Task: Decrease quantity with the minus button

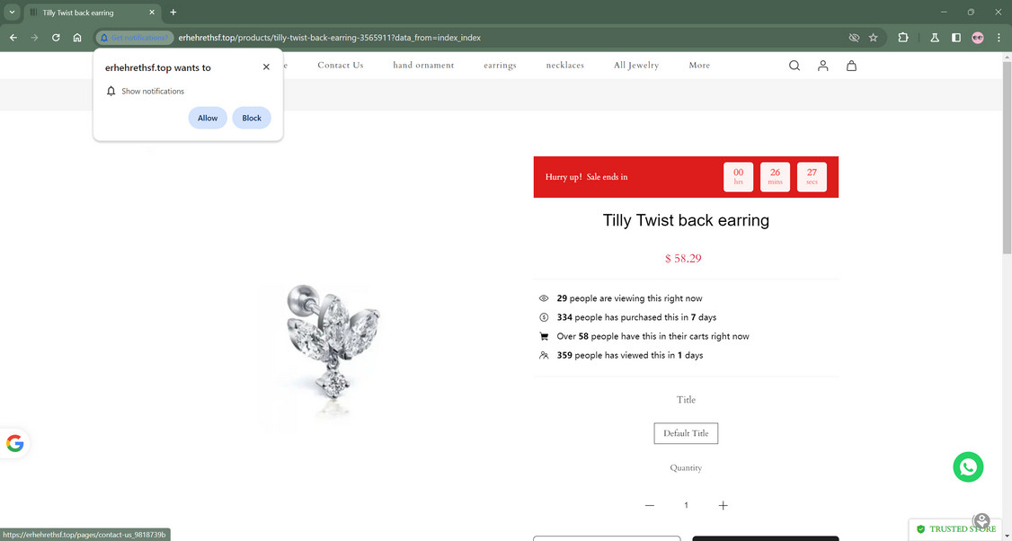Action: click(649, 505)
